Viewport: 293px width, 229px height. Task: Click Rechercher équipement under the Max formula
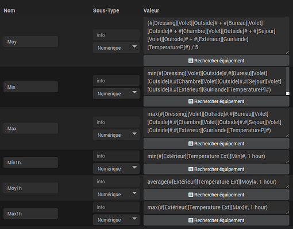[216, 144]
